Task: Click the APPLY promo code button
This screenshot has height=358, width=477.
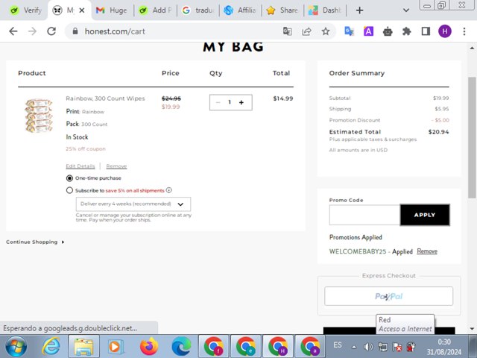Action: 425,215
